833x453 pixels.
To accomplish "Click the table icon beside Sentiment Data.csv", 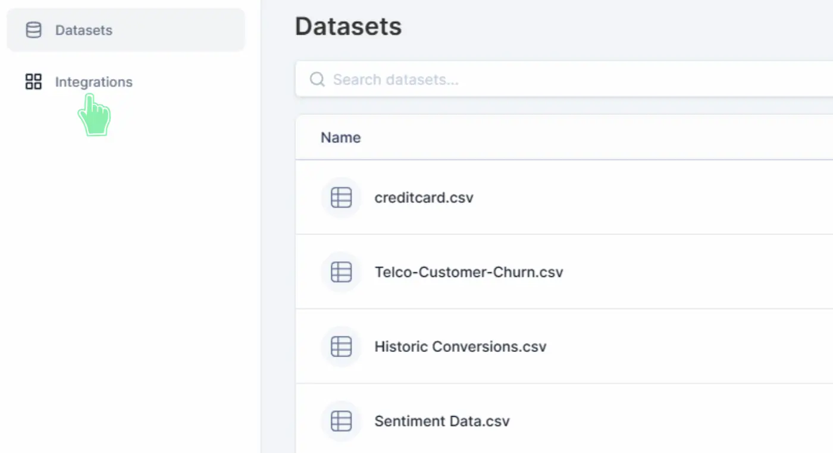I will coord(341,421).
